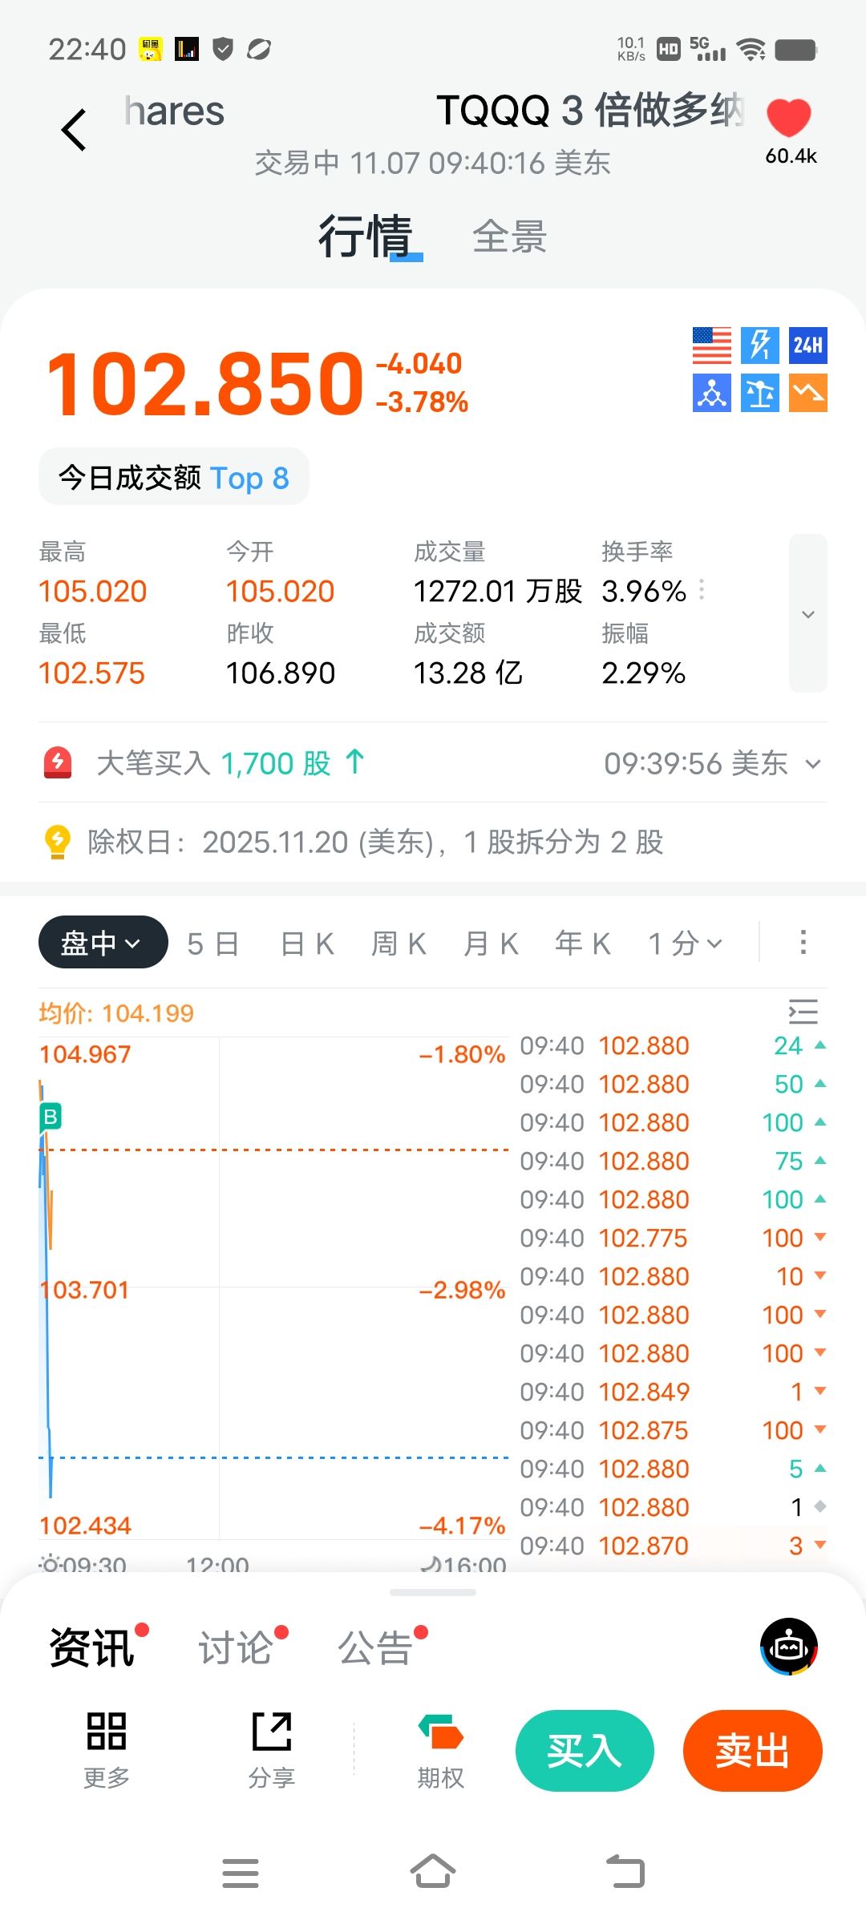
Task: Select the 日K chart tab
Action: coord(307,944)
